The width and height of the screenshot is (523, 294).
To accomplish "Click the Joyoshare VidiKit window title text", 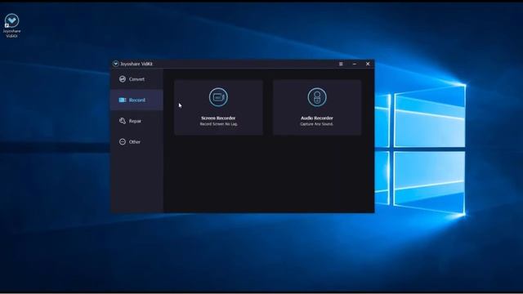I will (x=136, y=64).
